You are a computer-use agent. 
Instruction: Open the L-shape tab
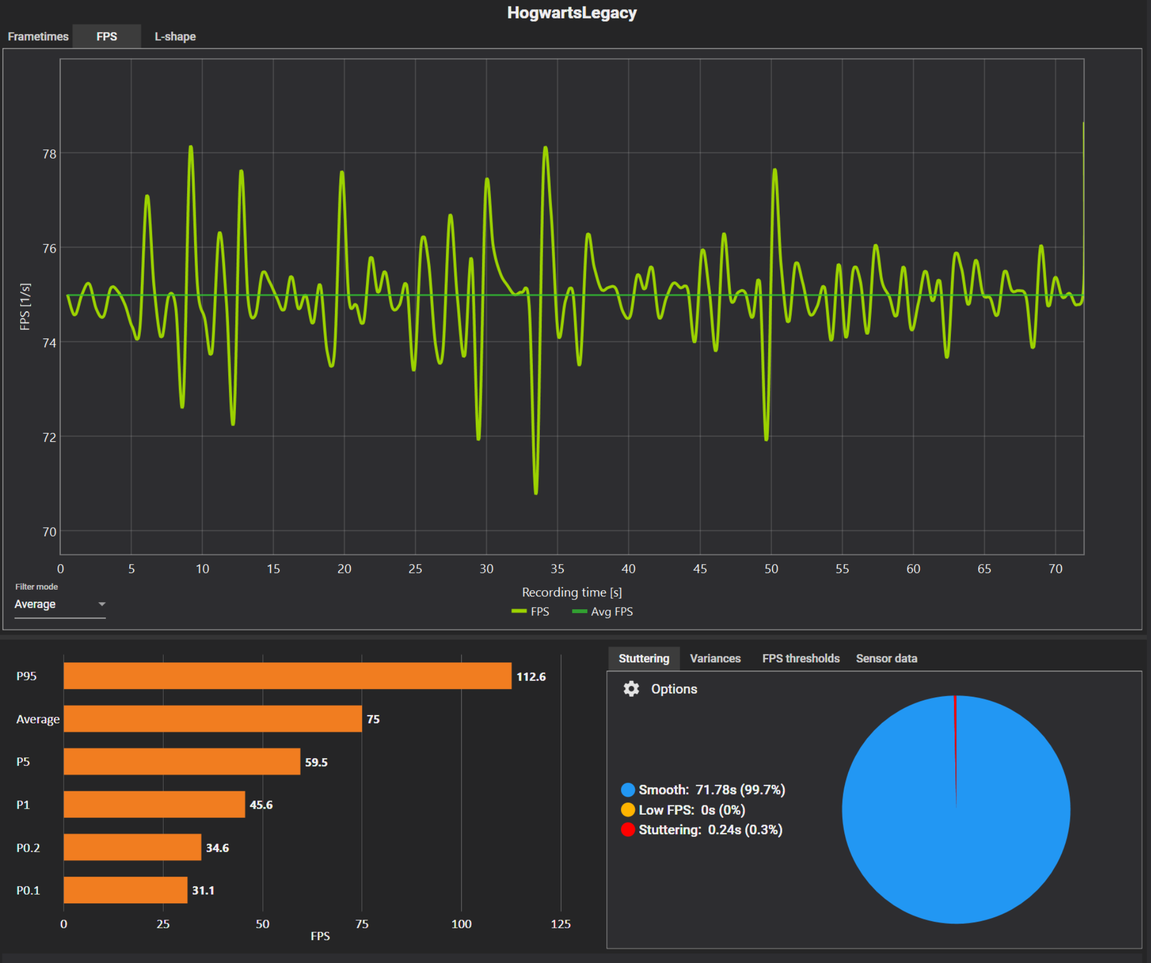tap(175, 37)
